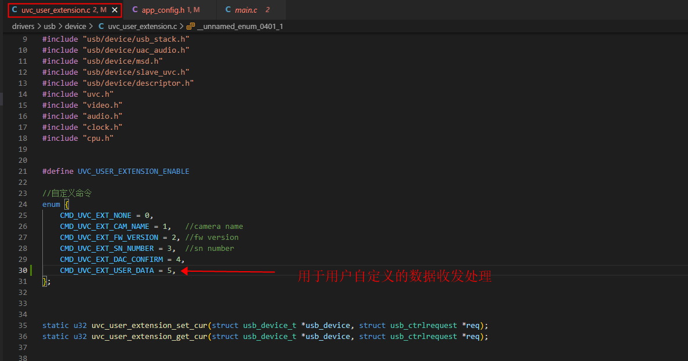Open the usb breadcrumb segment
The image size is (688, 361).
tap(50, 26)
